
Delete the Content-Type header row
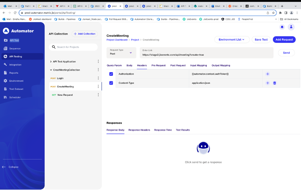point(275,83)
